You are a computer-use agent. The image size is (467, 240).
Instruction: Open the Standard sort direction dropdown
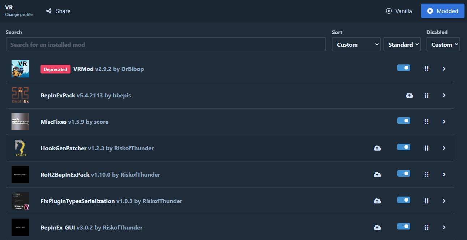coord(402,44)
